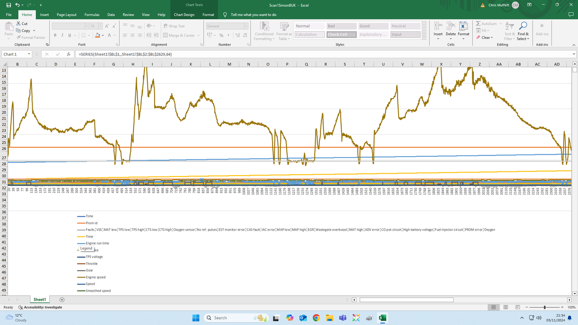Apply the Good cell style
Screen dimensions: 578x325
tap(373, 26)
